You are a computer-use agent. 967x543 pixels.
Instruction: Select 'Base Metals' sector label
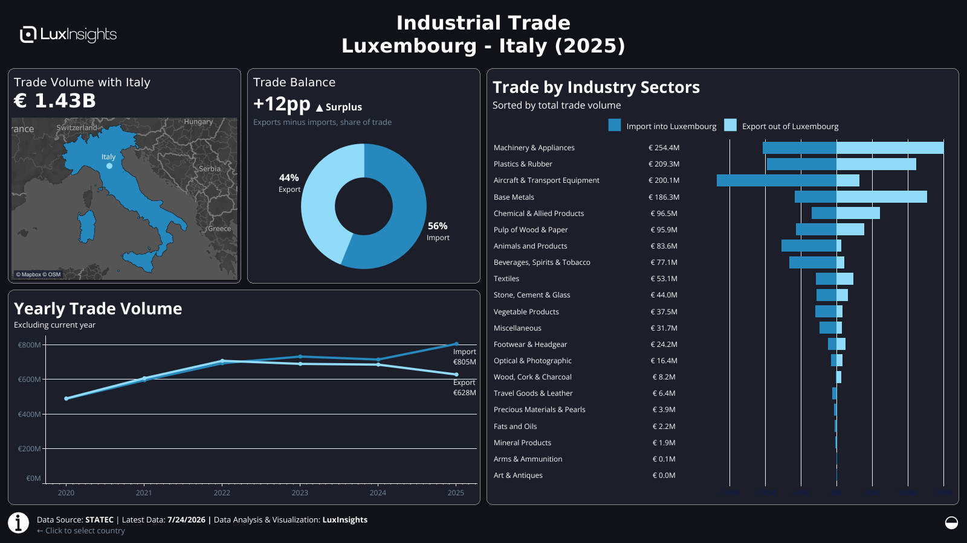tap(514, 197)
